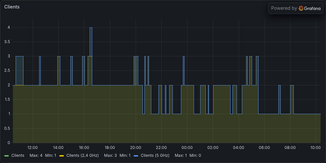326x163 pixels.
Task: Click the Grafana logo icon
Action: pos(301,8)
